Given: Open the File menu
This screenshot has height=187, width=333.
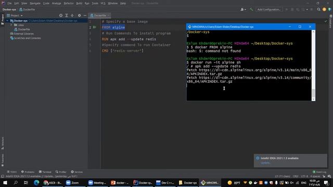Looking at the screenshot, I should click(x=9, y=4).
